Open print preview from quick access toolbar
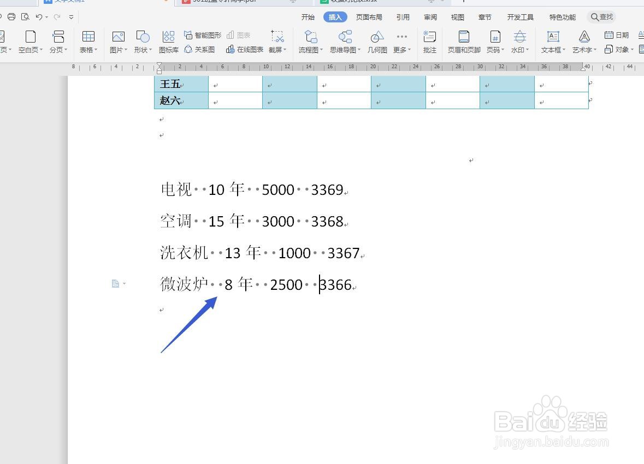Image resolution: width=644 pixels, height=464 pixels. pyautogui.click(x=25, y=17)
